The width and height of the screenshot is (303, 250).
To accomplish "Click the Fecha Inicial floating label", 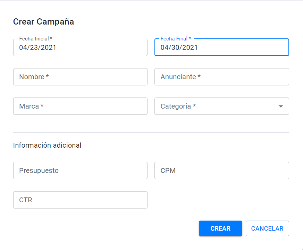I will pos(35,39).
